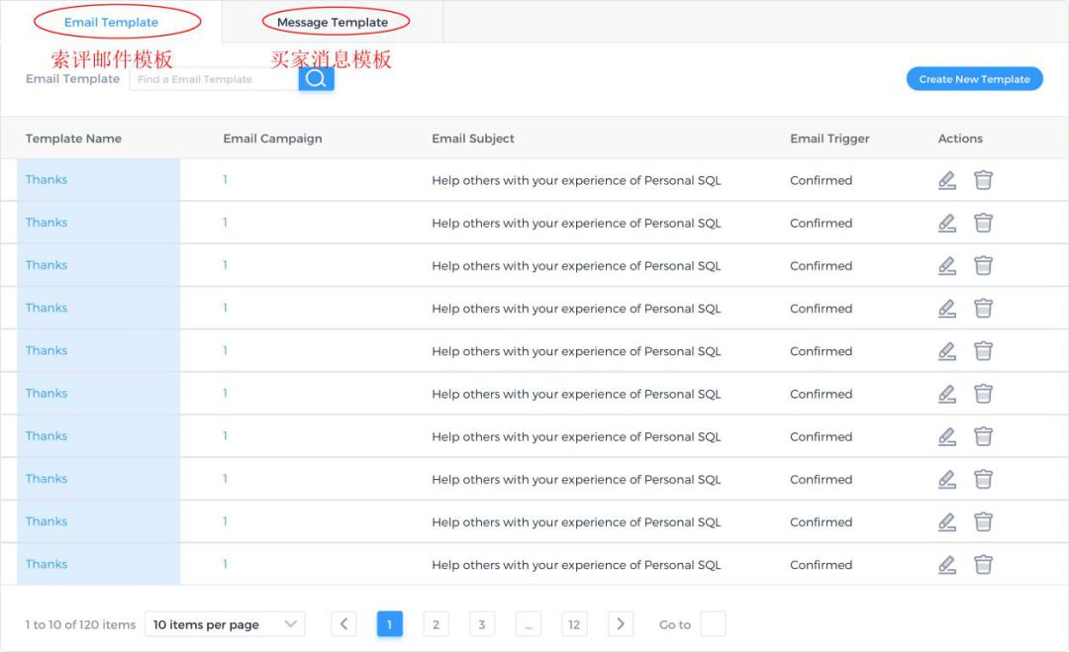Click the Find a Email Template search field
Viewport: 1069px width, 652px height.
214,79
